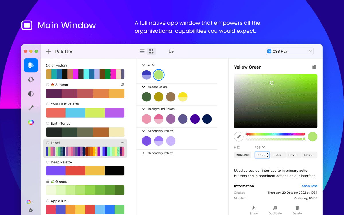Click the Show Less link
Screen dimensions: 344x215
[310, 186]
